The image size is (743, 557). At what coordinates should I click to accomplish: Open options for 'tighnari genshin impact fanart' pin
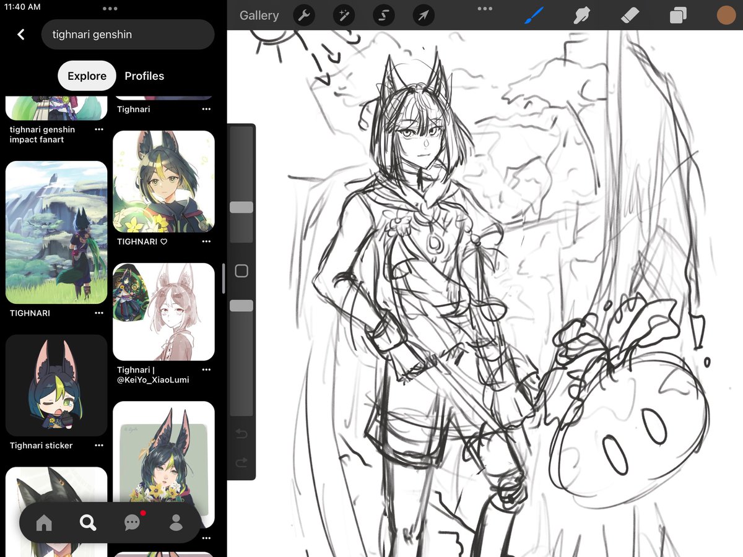click(99, 130)
